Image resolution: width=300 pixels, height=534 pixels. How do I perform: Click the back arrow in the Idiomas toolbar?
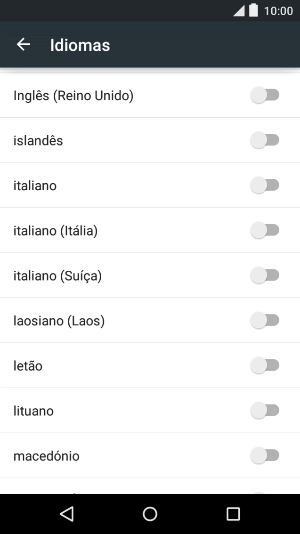23,45
